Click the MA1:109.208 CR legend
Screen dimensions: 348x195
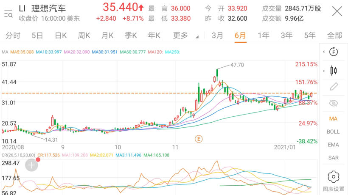point(75,155)
